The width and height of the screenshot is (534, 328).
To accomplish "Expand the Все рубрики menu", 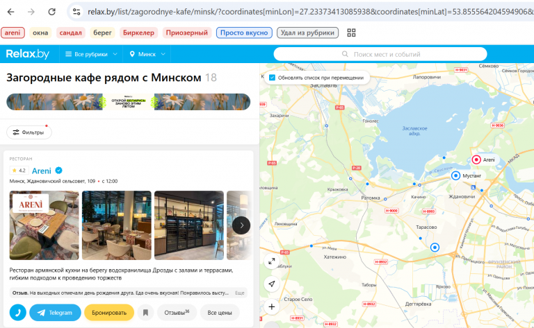I will point(91,54).
